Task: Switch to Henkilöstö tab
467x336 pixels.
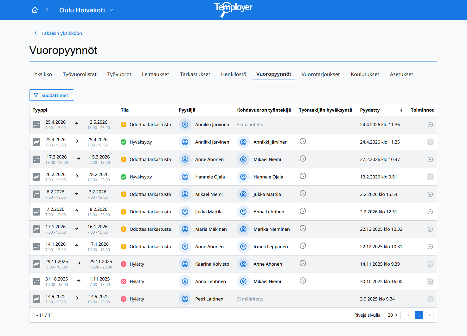Action: pos(233,74)
